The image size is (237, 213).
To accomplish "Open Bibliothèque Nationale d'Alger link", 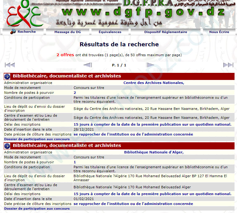I will click(154, 152).
